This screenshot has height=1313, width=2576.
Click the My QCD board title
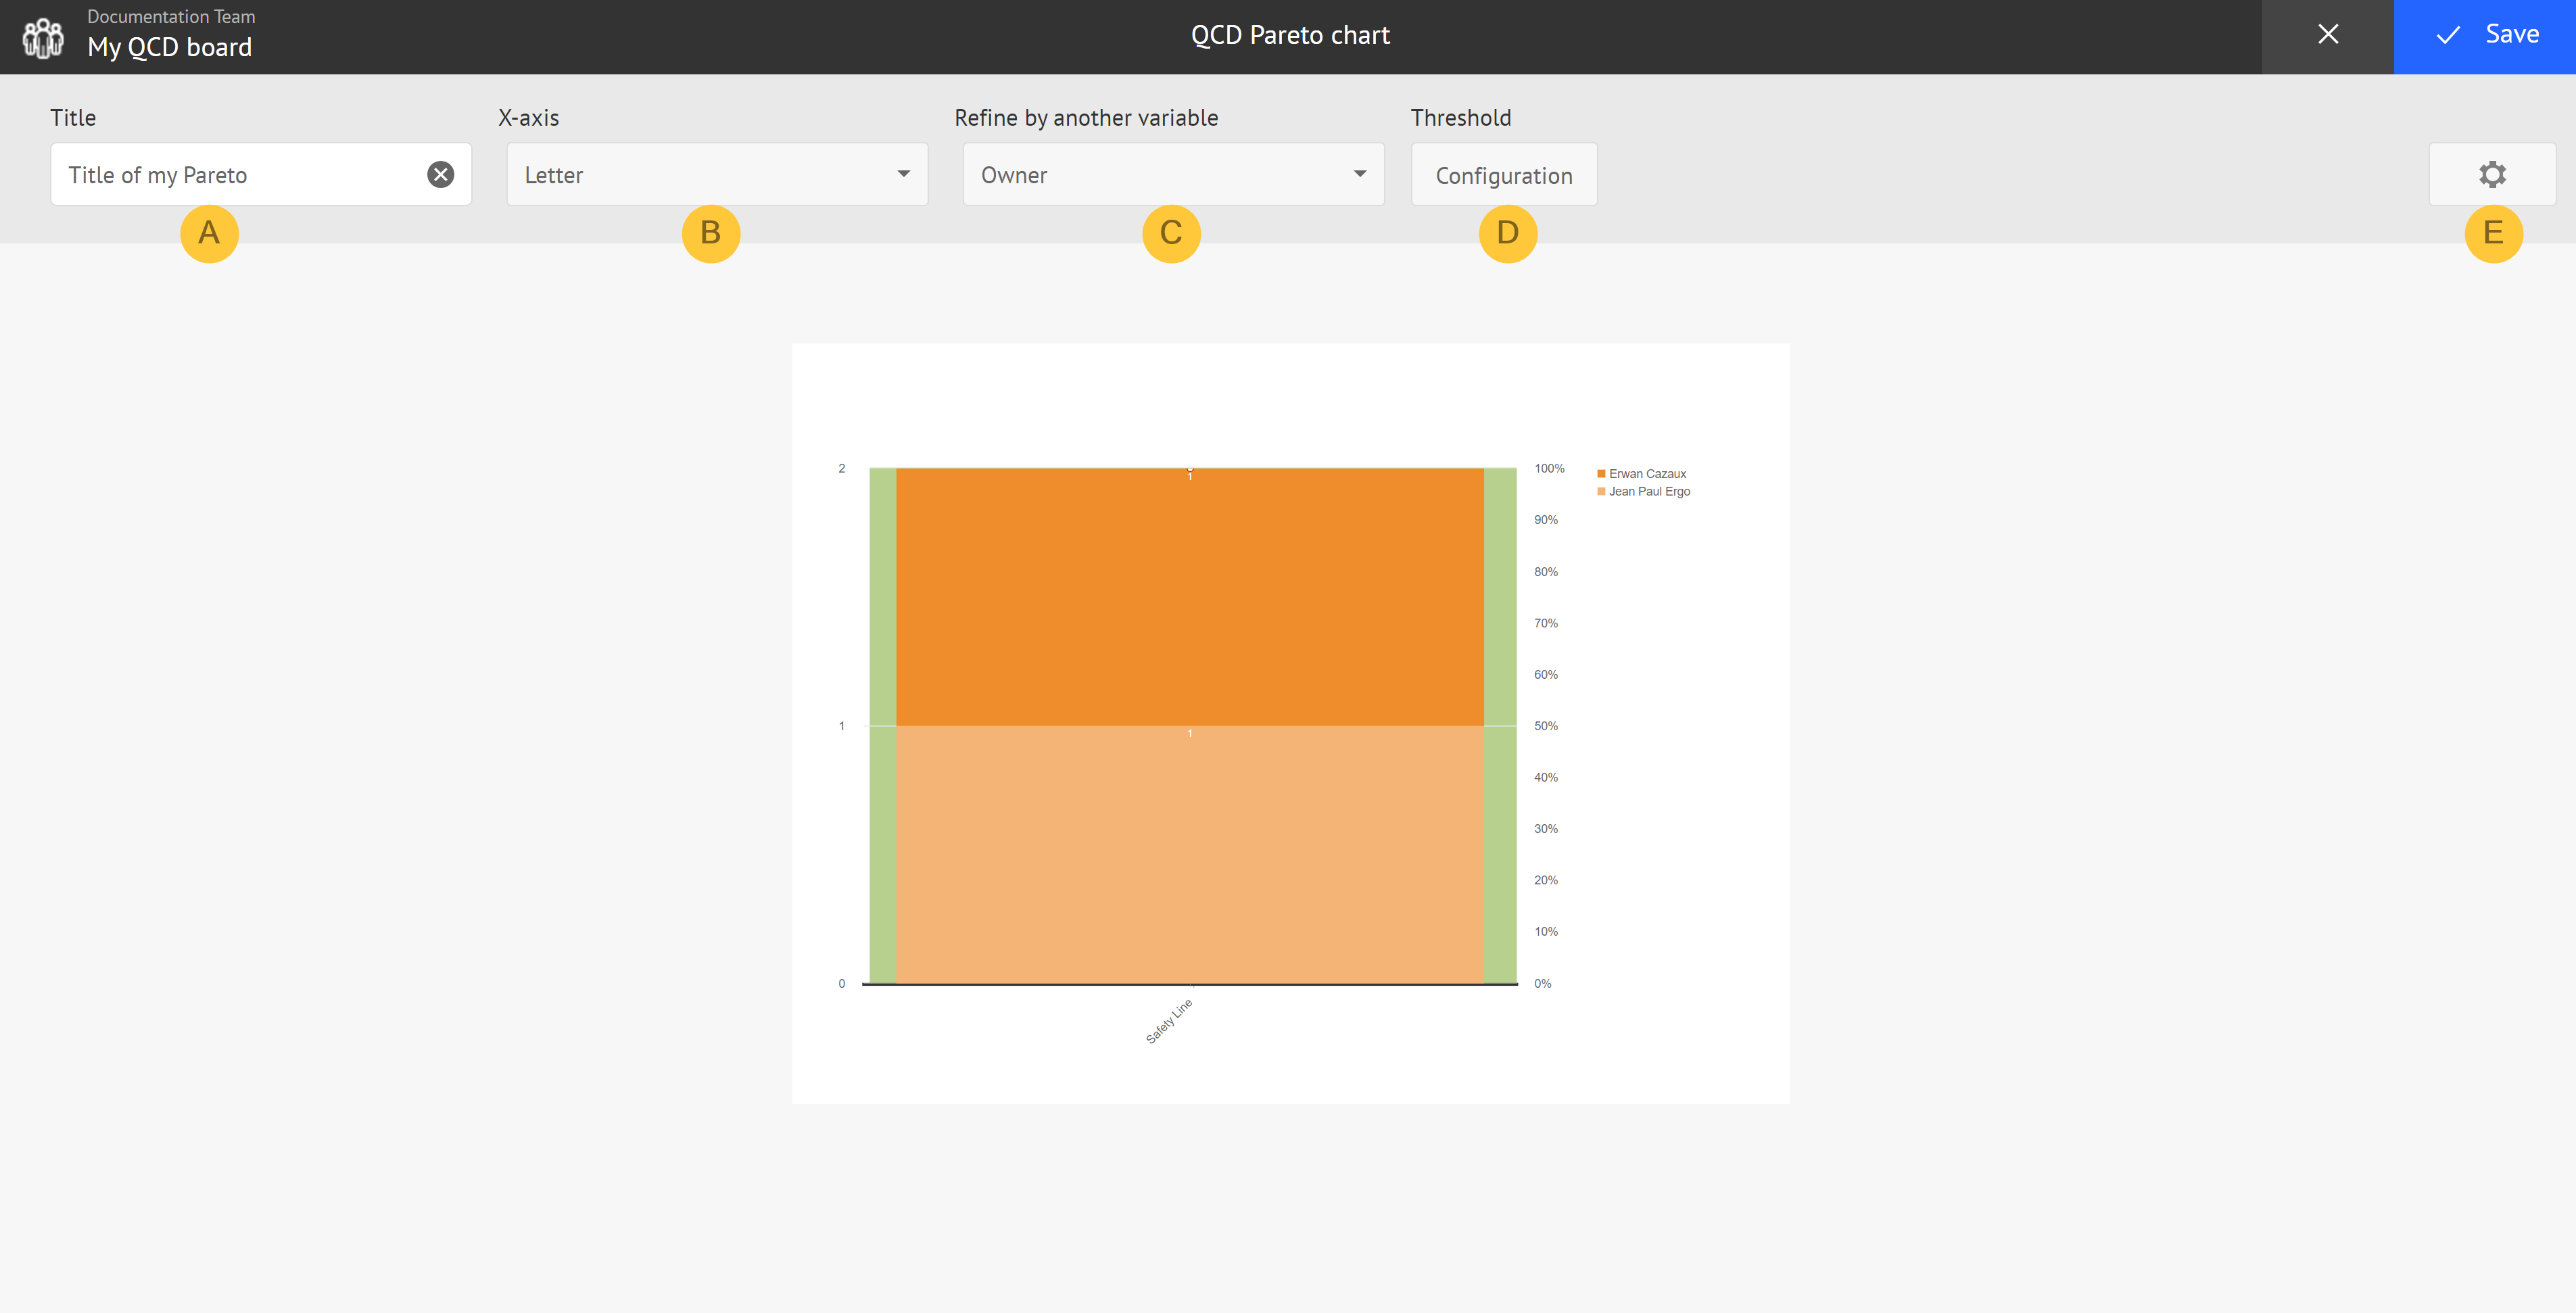coord(170,48)
